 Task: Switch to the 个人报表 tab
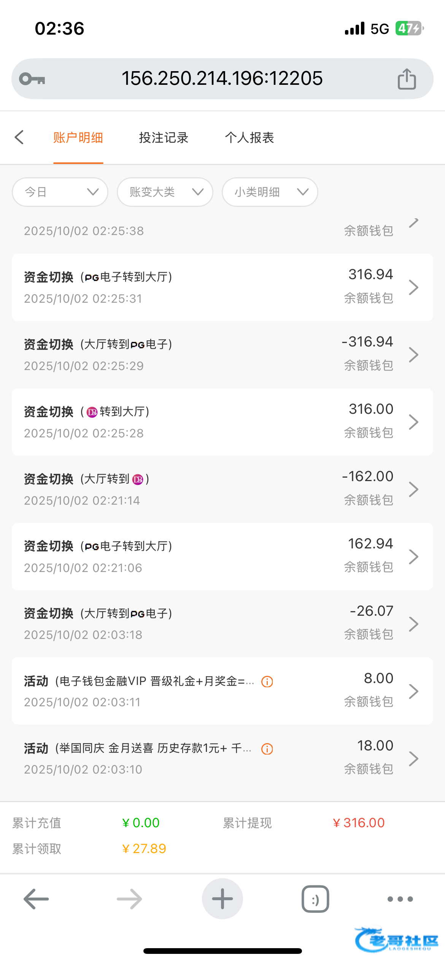tap(250, 138)
